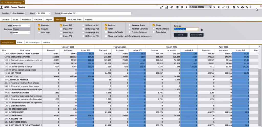Expand the By dropdown showing Lines
The image size is (262, 127).
click(x=29, y=33)
